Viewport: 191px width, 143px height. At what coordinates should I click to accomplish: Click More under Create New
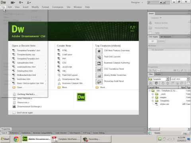point(64,87)
